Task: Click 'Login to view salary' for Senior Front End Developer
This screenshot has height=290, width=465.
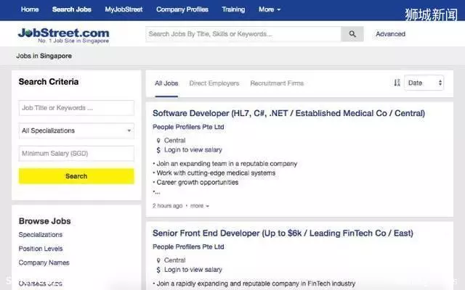Action: (193, 270)
